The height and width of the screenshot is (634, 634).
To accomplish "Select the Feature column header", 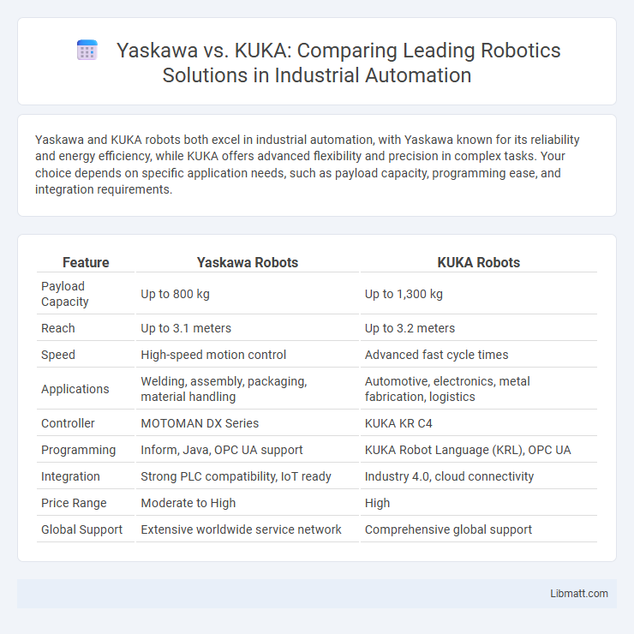I will 86,262.
